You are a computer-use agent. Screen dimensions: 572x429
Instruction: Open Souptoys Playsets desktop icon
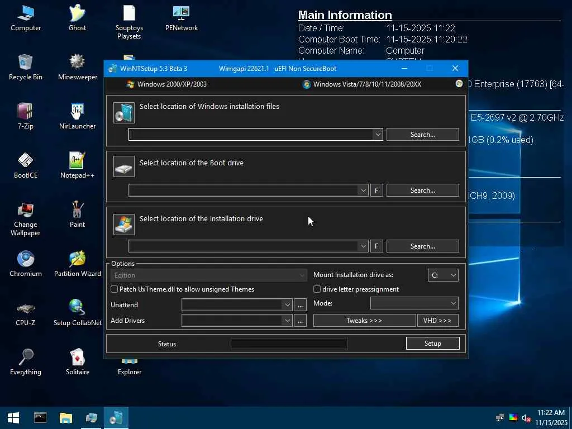(x=129, y=22)
